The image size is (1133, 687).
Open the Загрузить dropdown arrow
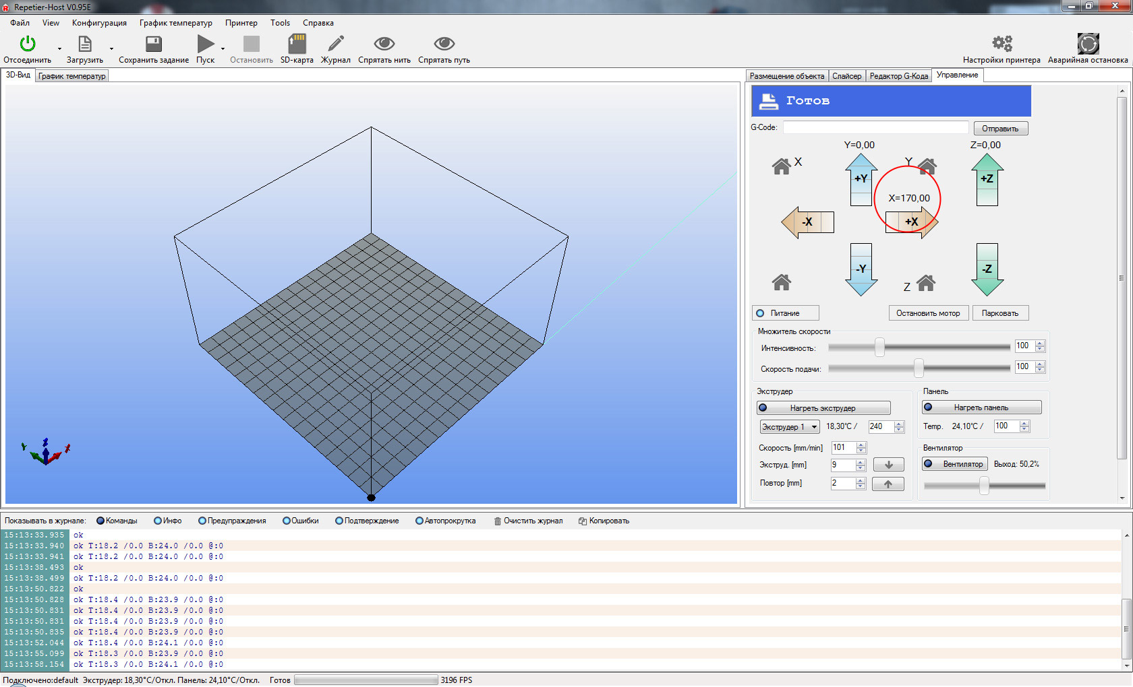point(111,48)
